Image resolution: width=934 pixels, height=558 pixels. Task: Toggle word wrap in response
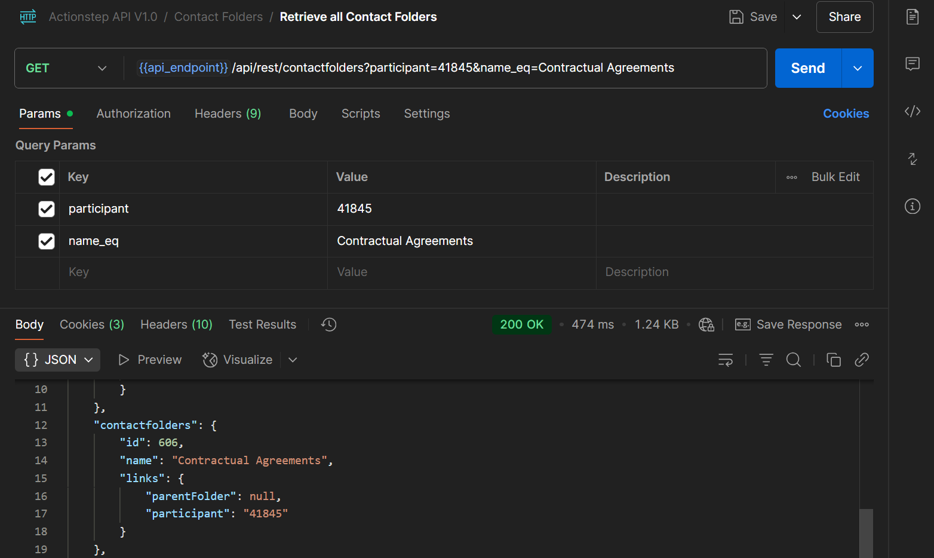(x=726, y=360)
